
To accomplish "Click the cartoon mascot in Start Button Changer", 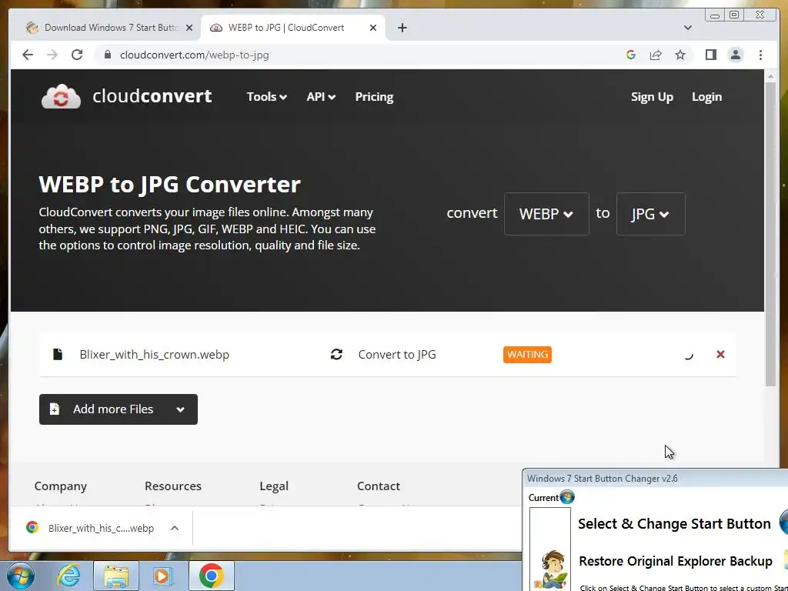I will 553,569.
